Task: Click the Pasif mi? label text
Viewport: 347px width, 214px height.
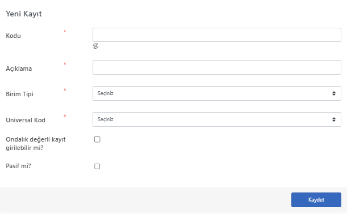Action: pos(18,166)
